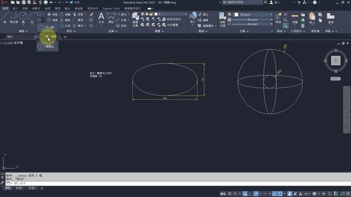
Task: Toggle object snap tracking in status bar
Action: pos(274,194)
